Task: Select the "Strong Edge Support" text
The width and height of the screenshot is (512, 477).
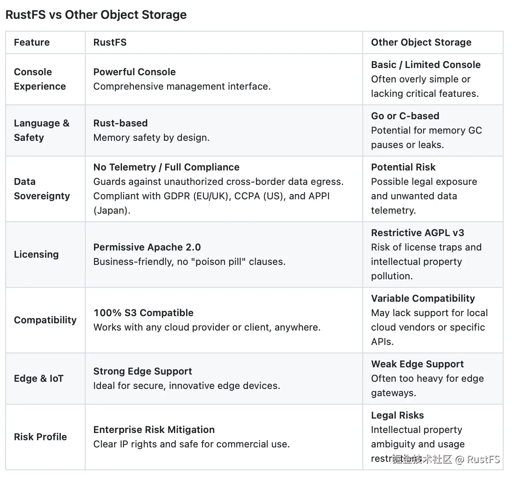Action: pyautogui.click(x=142, y=371)
